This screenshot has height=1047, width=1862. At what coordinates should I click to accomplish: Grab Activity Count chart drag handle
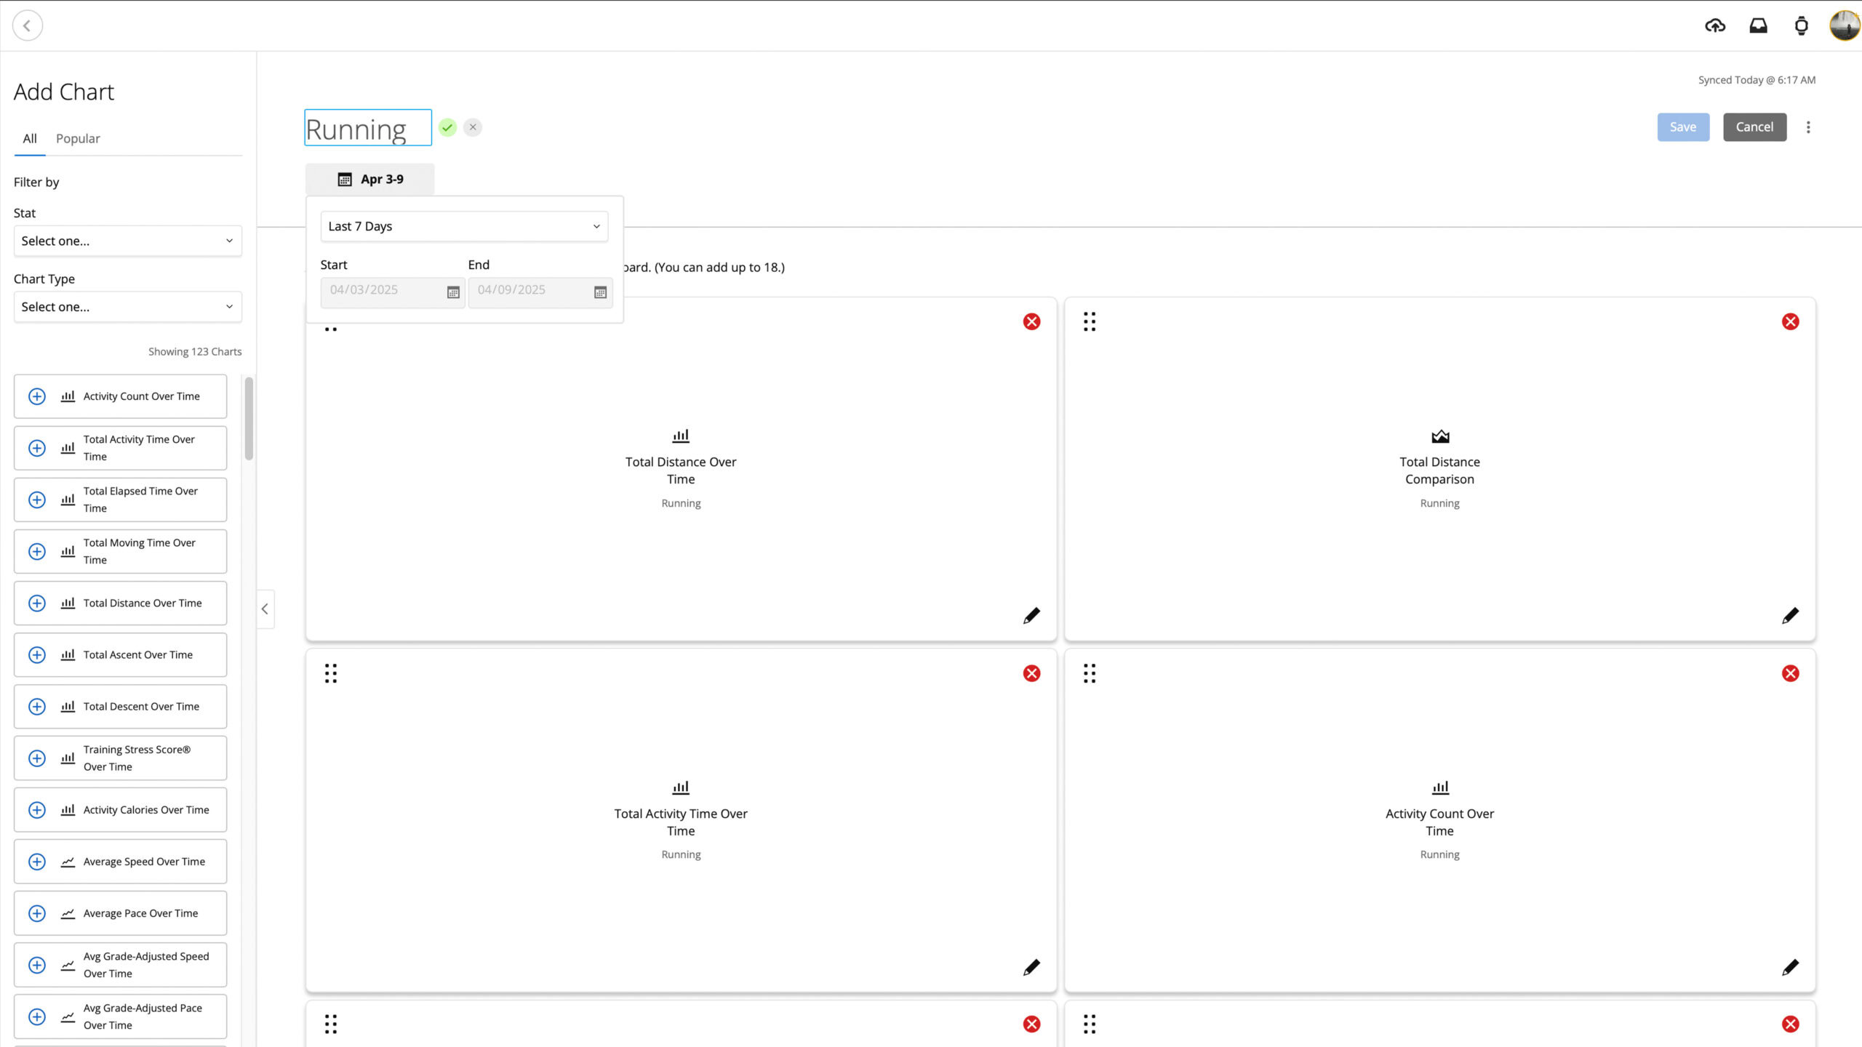pyautogui.click(x=1089, y=673)
